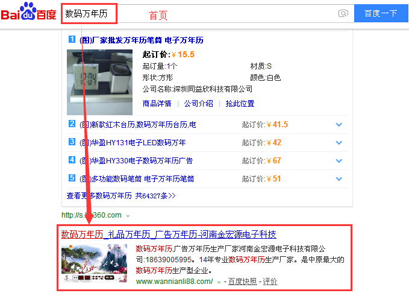Viewport: 409px width, 296px height.
Task: Open listing 华盈HY131电子LED数码万年
Action: tap(133, 143)
